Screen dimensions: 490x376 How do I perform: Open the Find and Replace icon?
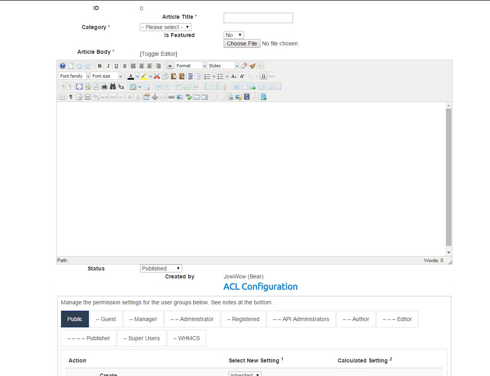121,86
